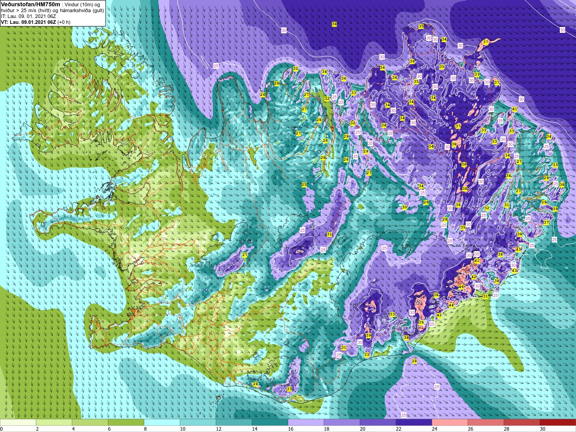Click the yellow '46' peak gust label
Image resolution: width=576 pixels, height=432 pixels.
tap(461, 287)
